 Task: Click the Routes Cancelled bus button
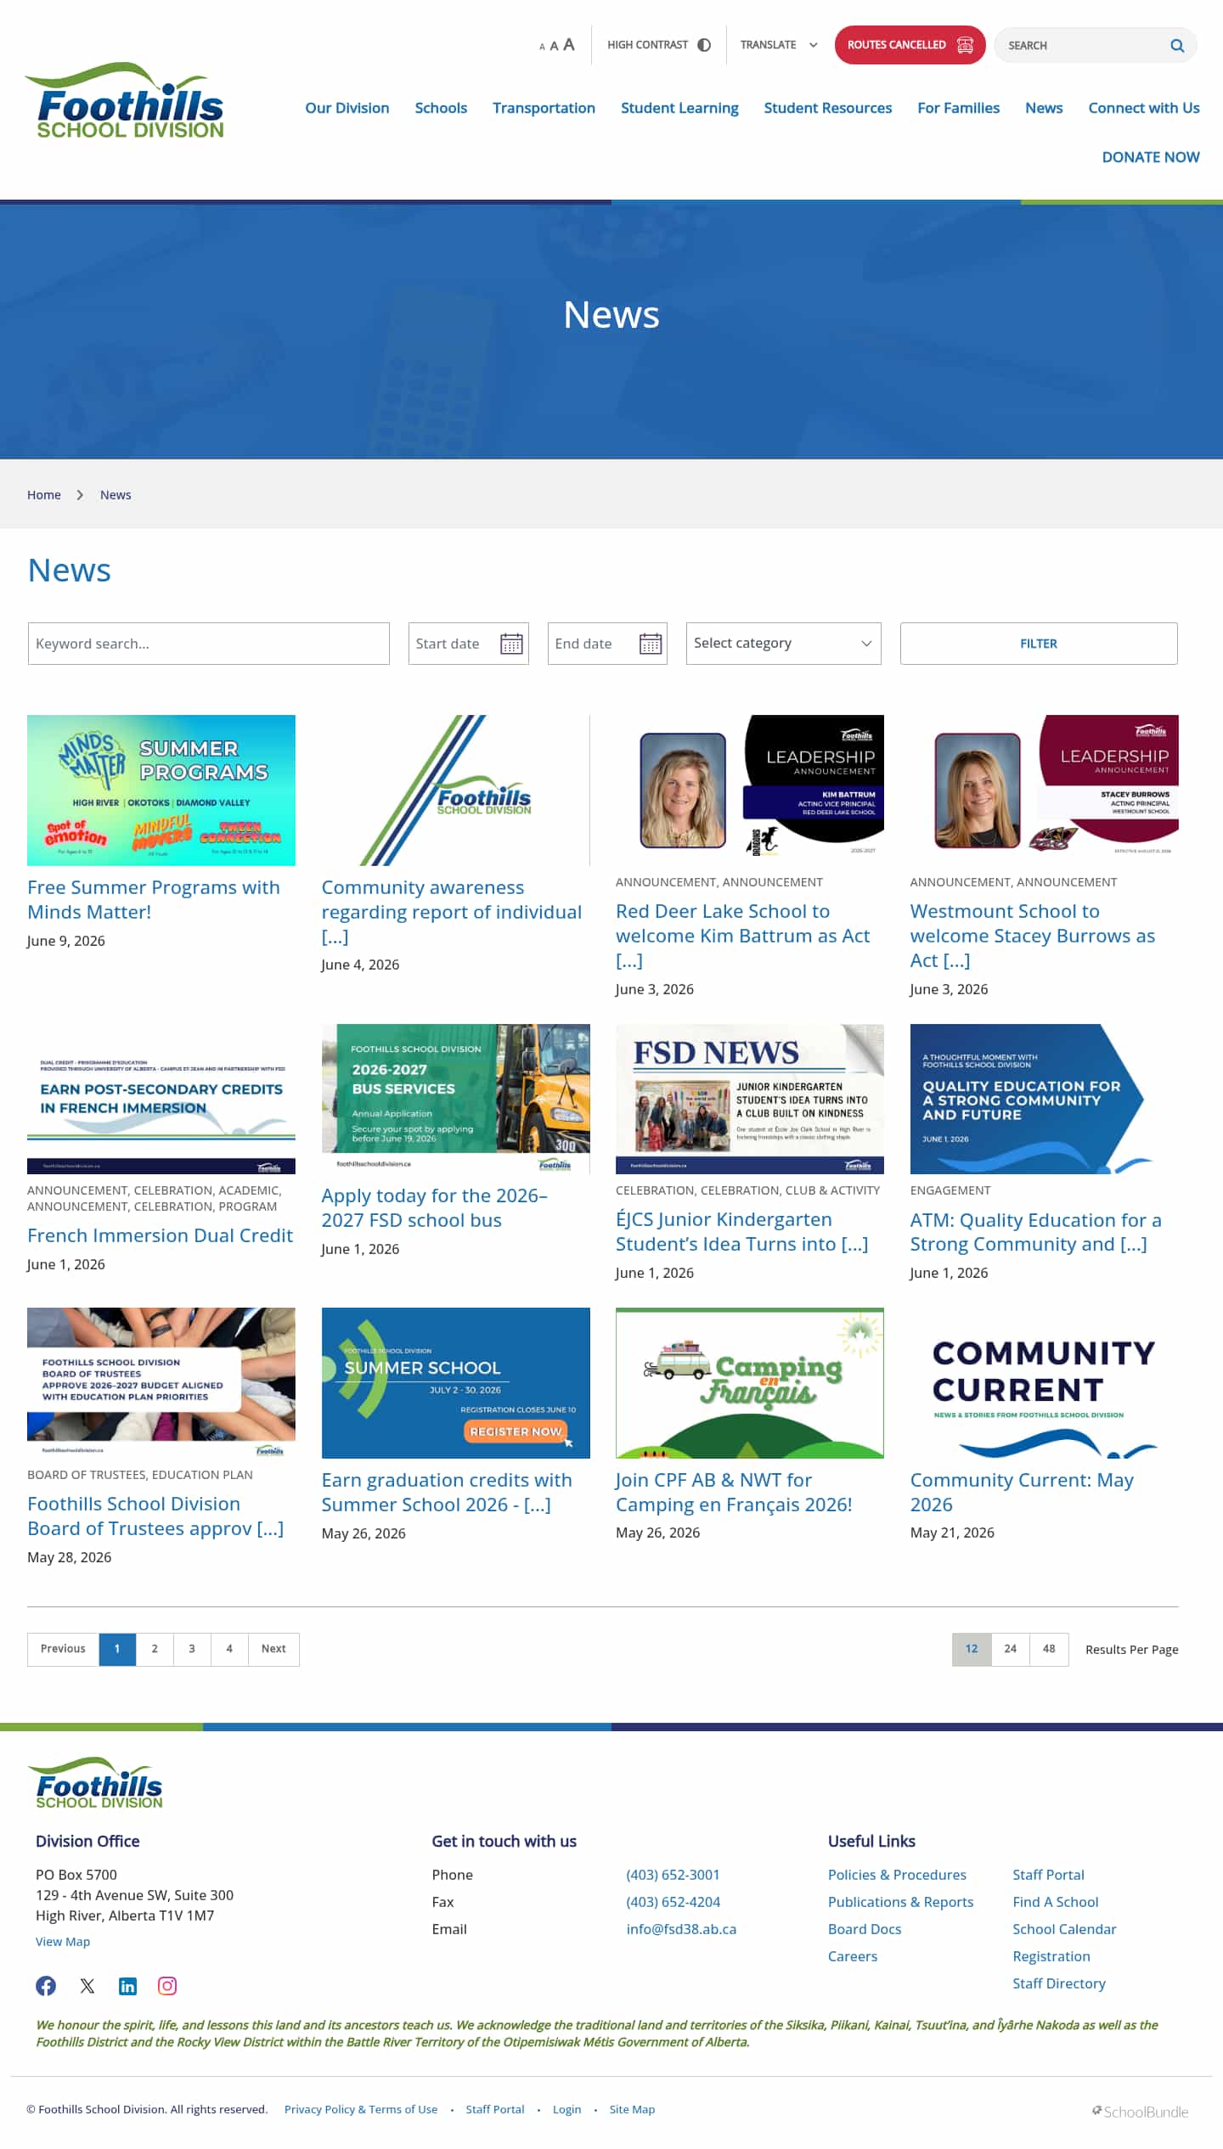(x=910, y=45)
